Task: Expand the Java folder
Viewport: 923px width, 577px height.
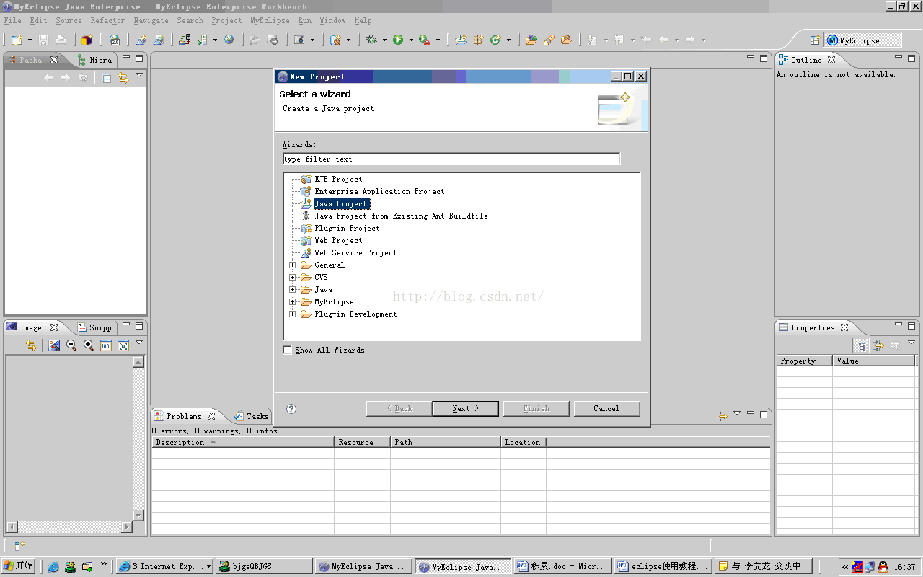Action: [x=293, y=289]
